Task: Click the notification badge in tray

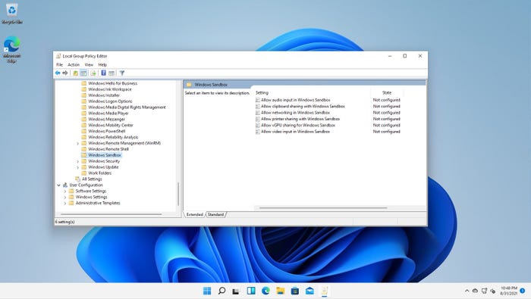Action: click(x=523, y=291)
